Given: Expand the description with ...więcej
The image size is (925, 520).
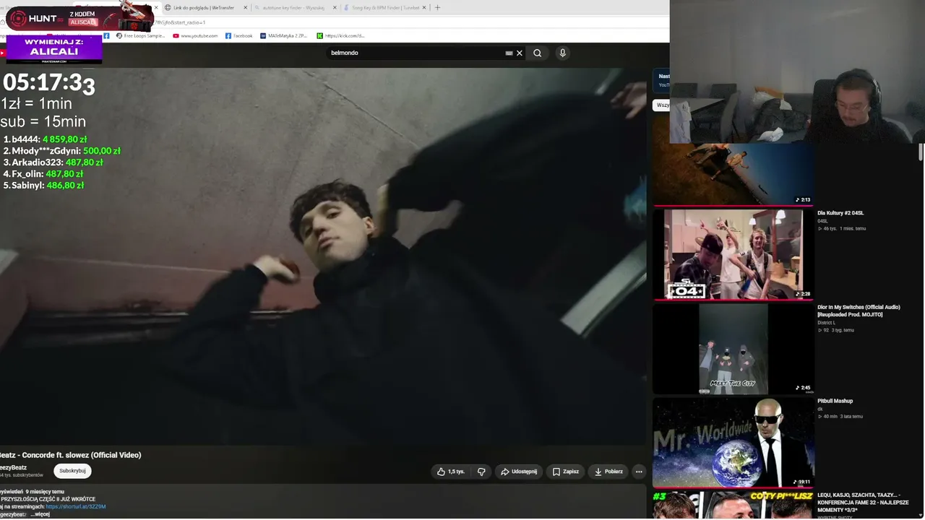Looking at the screenshot, I should pyautogui.click(x=40, y=514).
